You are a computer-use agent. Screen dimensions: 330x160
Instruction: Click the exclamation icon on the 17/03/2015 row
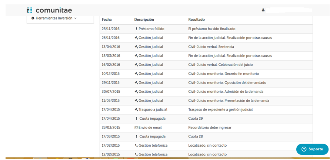136,137
